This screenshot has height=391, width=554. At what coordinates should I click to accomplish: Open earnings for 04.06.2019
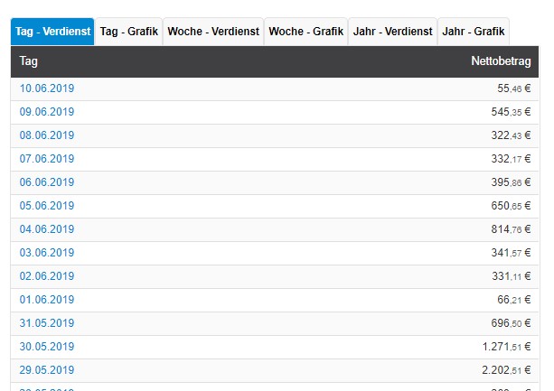pos(47,229)
